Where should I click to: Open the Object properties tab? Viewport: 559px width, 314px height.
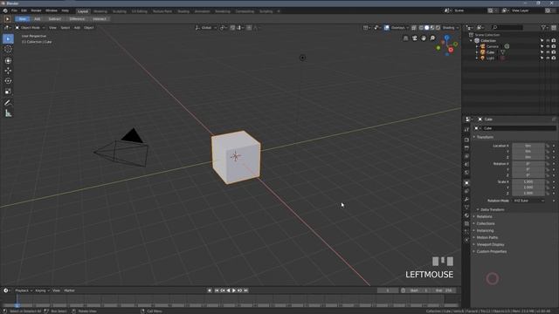pyautogui.click(x=466, y=182)
